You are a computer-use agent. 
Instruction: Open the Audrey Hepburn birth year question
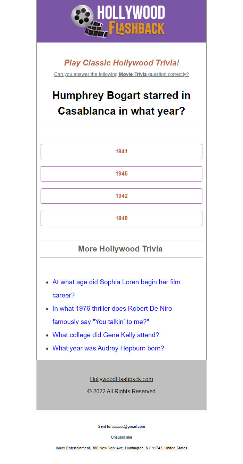tap(108, 348)
